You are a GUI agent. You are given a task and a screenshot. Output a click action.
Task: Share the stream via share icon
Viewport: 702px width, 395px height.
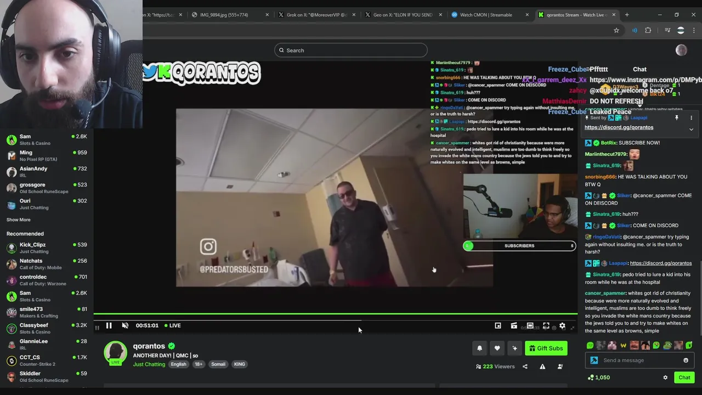(x=525, y=366)
